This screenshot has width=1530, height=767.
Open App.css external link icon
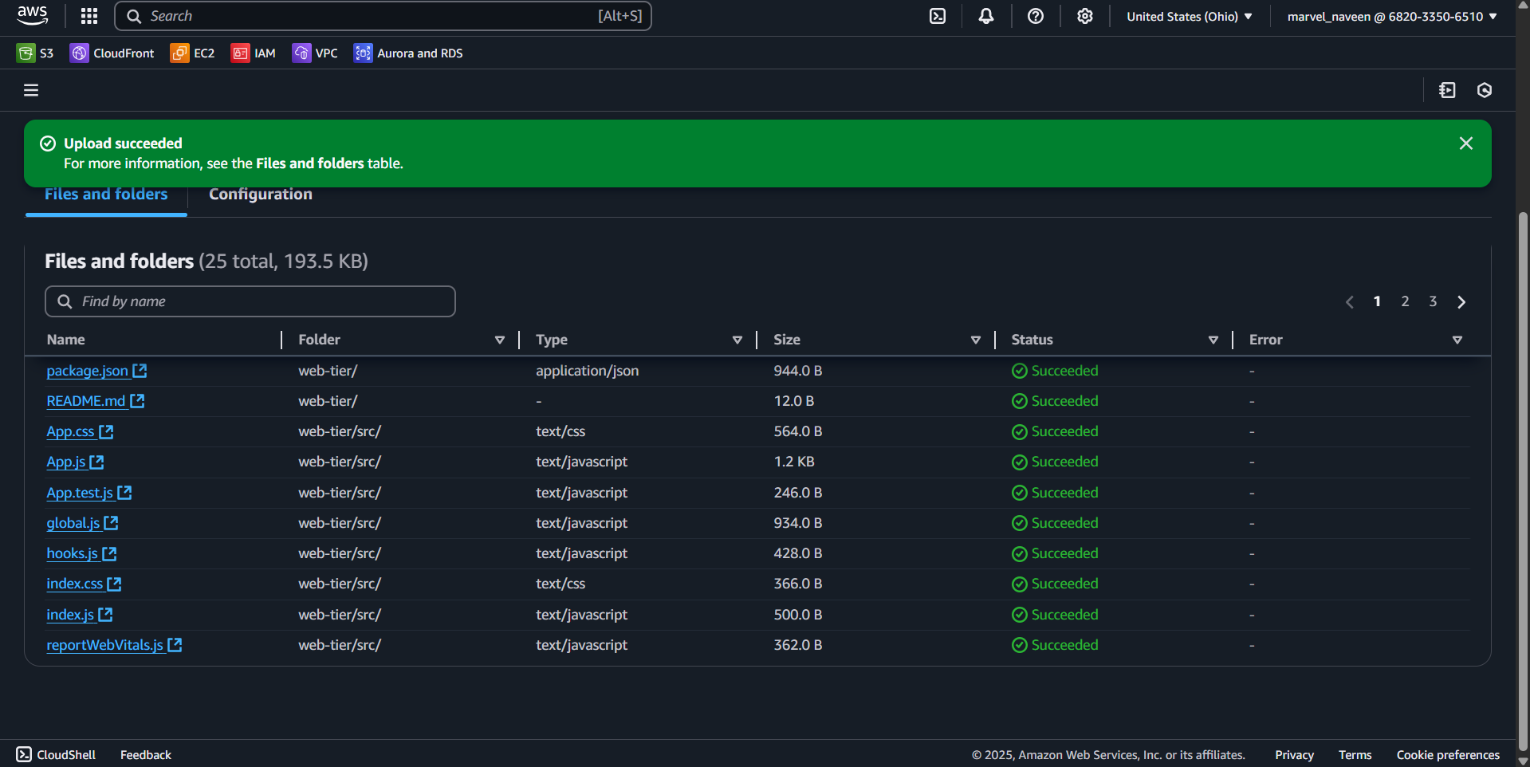(106, 431)
